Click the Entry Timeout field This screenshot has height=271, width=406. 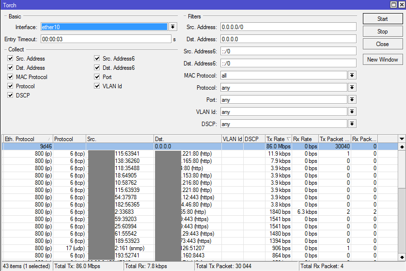pos(106,39)
